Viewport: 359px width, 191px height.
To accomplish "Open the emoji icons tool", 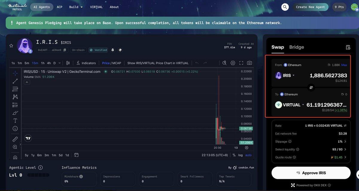I will click(15, 129).
